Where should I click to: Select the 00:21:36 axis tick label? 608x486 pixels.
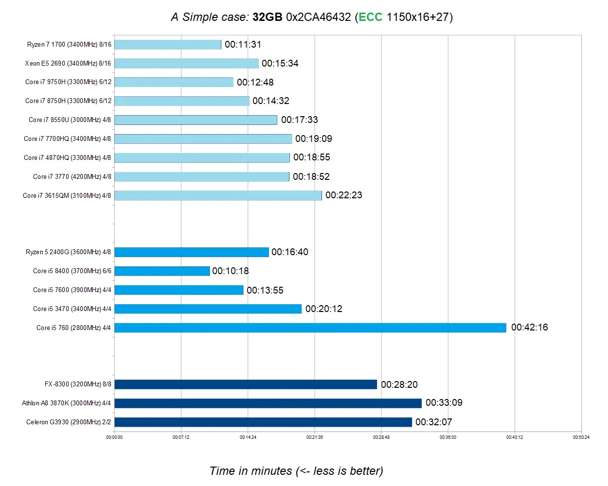coord(314,437)
